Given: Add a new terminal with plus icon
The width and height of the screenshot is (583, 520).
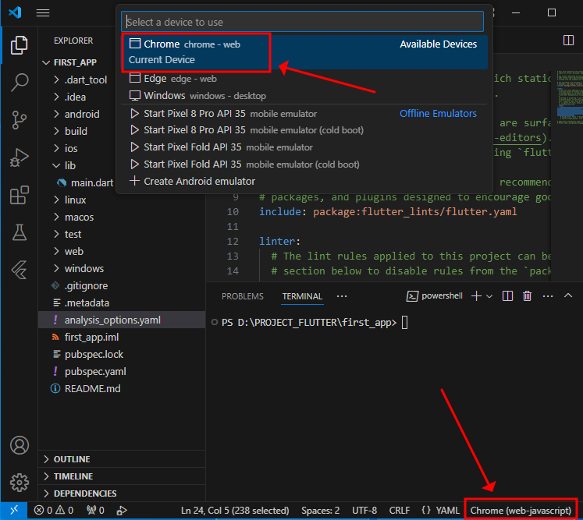Looking at the screenshot, I should click(x=476, y=296).
